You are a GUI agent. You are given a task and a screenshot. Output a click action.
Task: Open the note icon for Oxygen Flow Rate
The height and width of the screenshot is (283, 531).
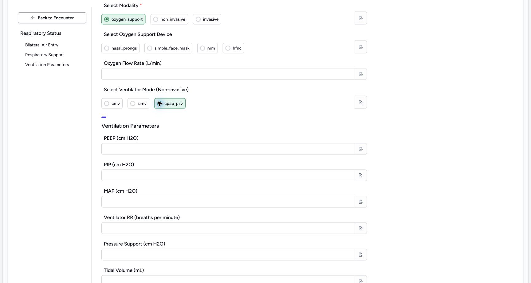click(361, 74)
